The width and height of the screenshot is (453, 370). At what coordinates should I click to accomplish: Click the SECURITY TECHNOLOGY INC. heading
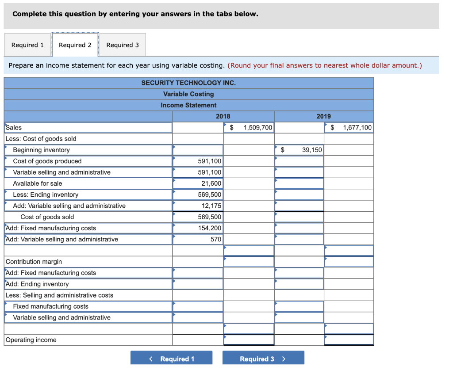click(x=188, y=83)
